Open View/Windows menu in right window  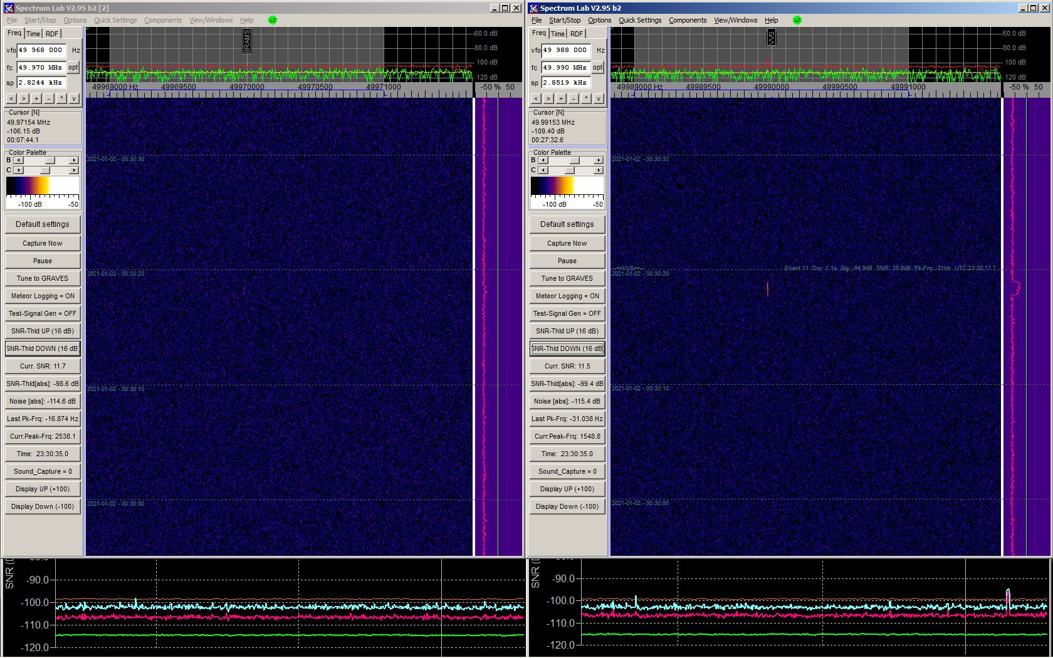(x=736, y=20)
